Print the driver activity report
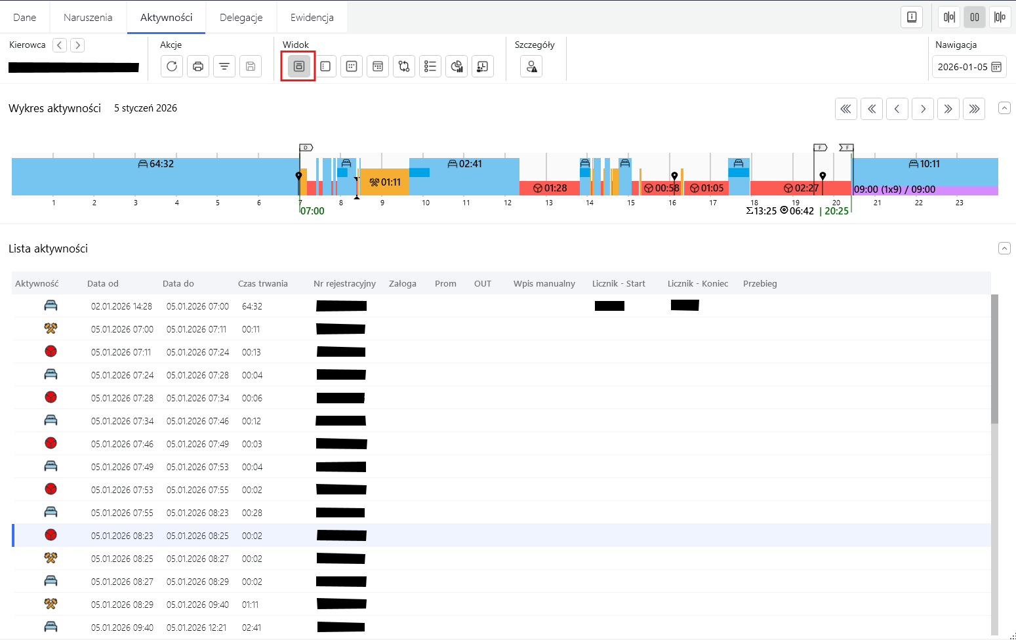1016x640 pixels. pos(198,66)
